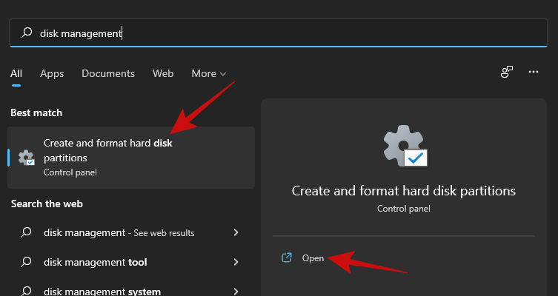Screen dimensions: 558x296
Task: Click search icon beside 'disk management tool'
Action: click(27, 262)
